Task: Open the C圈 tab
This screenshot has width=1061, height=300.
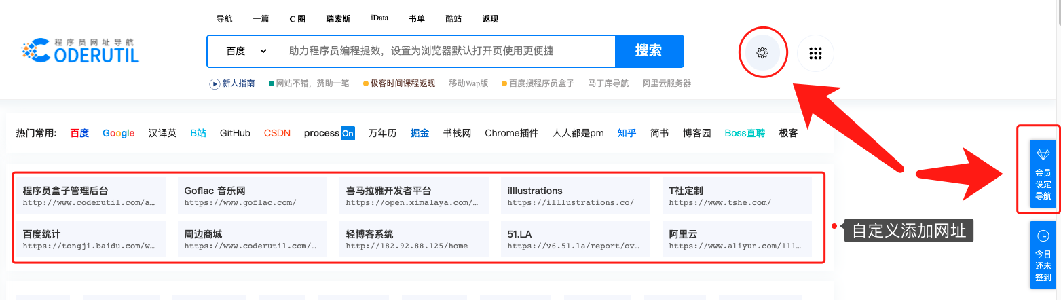Action: pos(297,19)
